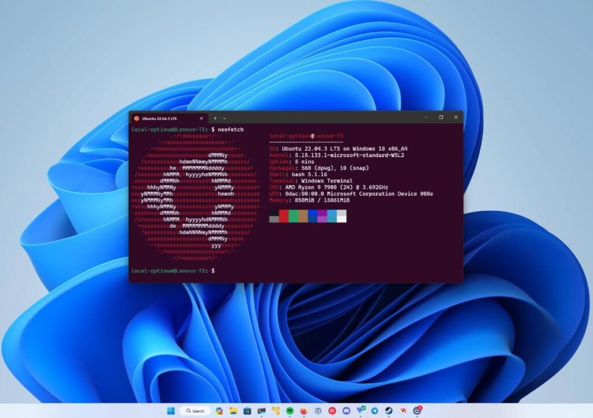593x418 pixels.
Task: Expand the terminal profile dropdown chevron
Action: [x=225, y=118]
